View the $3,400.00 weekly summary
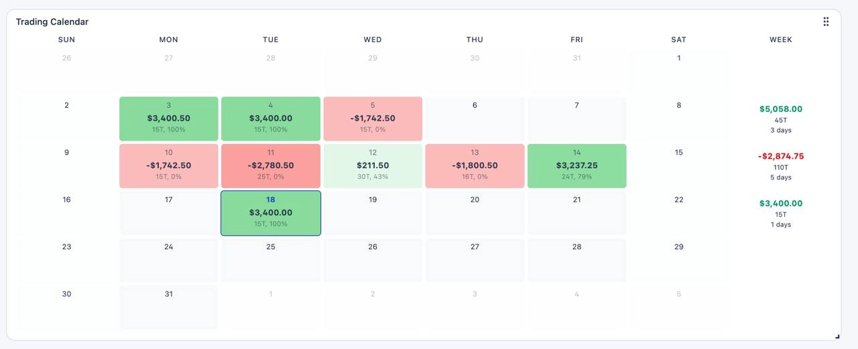858x349 pixels. 781,213
